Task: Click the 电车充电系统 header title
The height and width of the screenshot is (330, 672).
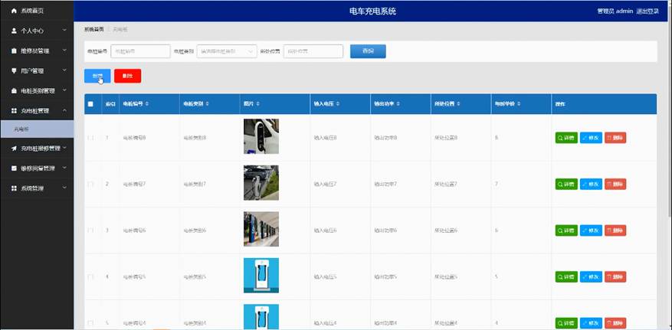Action: 372,11
